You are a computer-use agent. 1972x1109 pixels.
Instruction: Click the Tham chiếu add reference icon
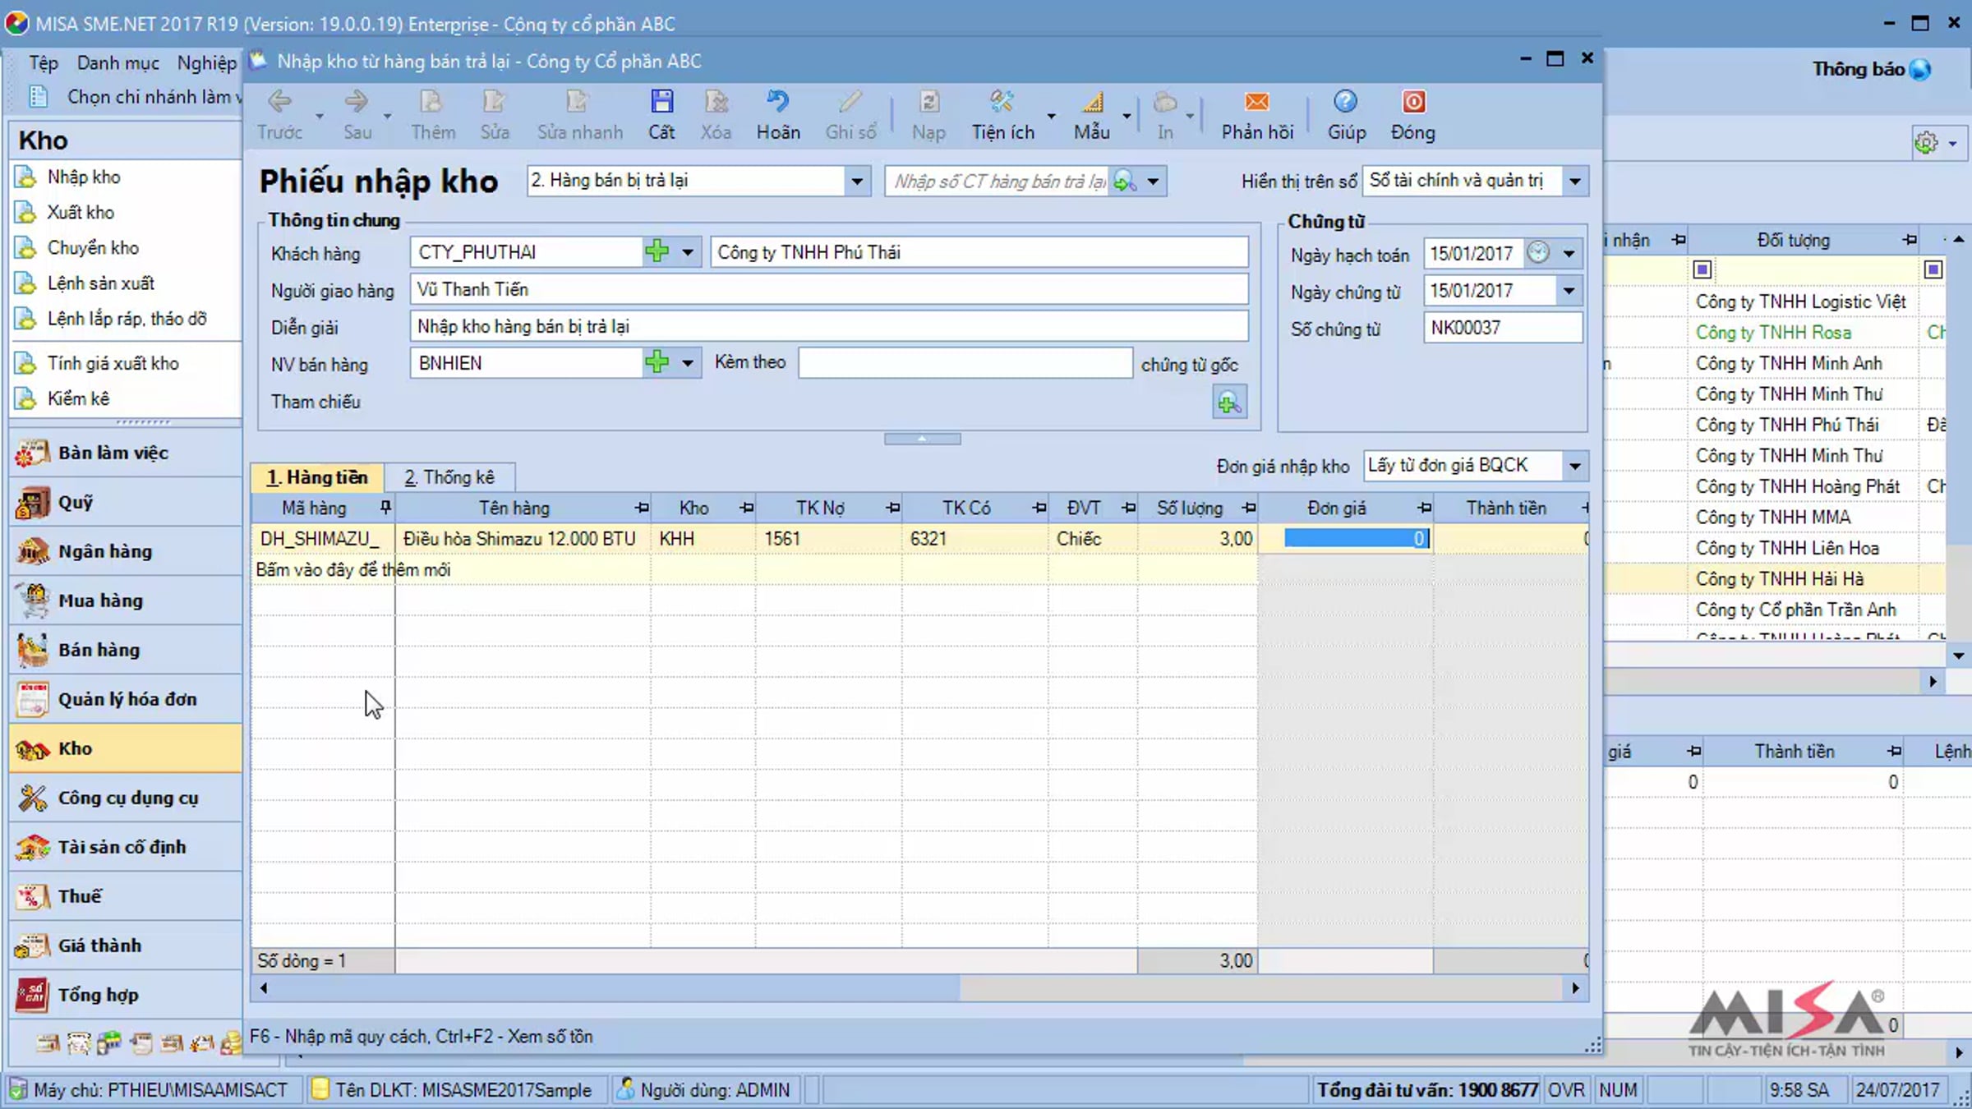click(1229, 403)
